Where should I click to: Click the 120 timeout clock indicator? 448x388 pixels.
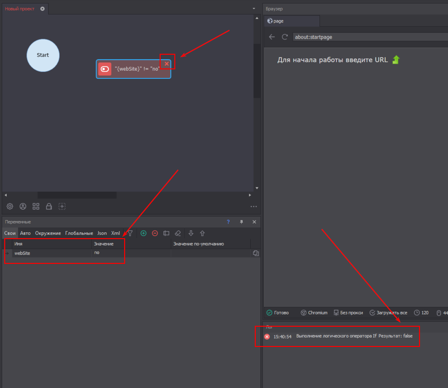pos(421,313)
